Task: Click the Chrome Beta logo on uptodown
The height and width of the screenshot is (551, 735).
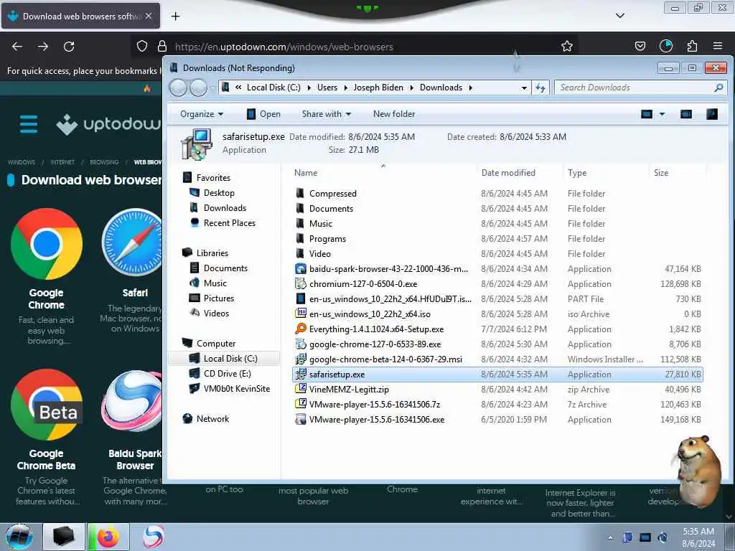Action: coord(47,405)
